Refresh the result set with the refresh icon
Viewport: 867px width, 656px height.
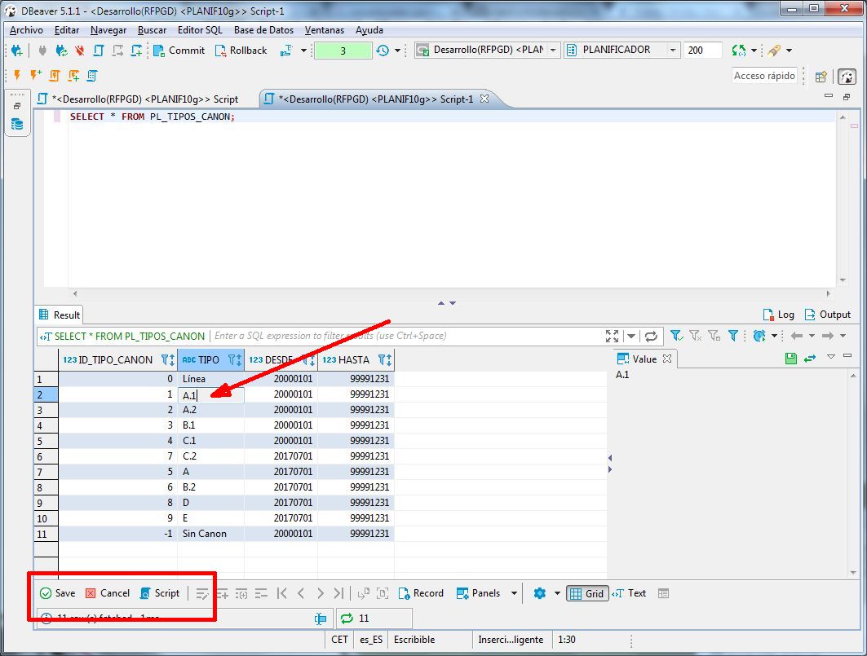tap(650, 335)
